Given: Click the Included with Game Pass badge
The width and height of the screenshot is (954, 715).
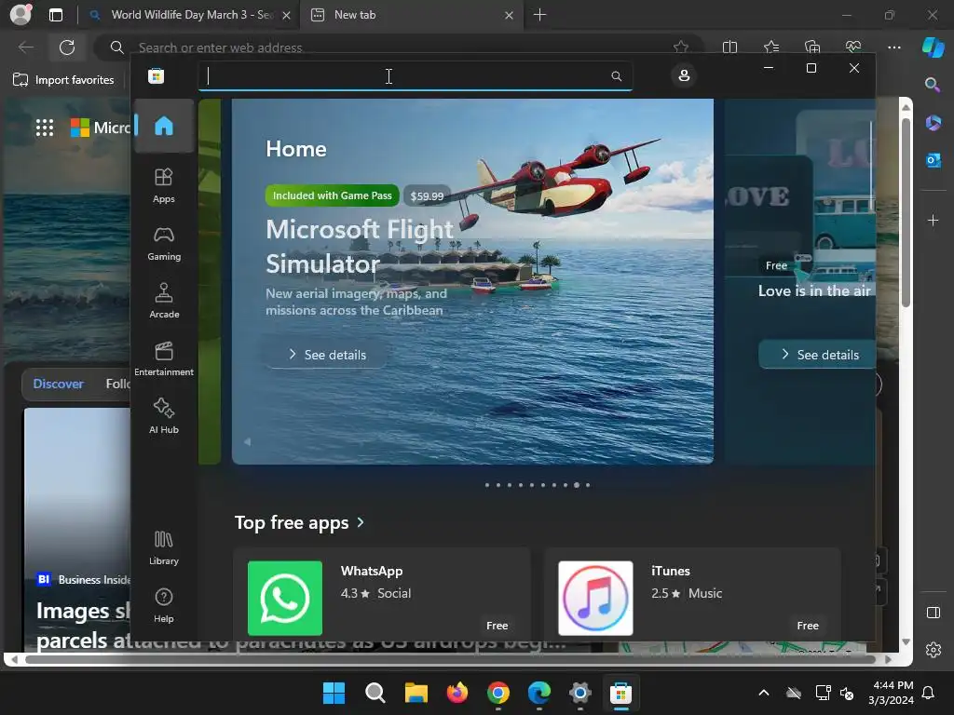Looking at the screenshot, I should click(x=333, y=196).
